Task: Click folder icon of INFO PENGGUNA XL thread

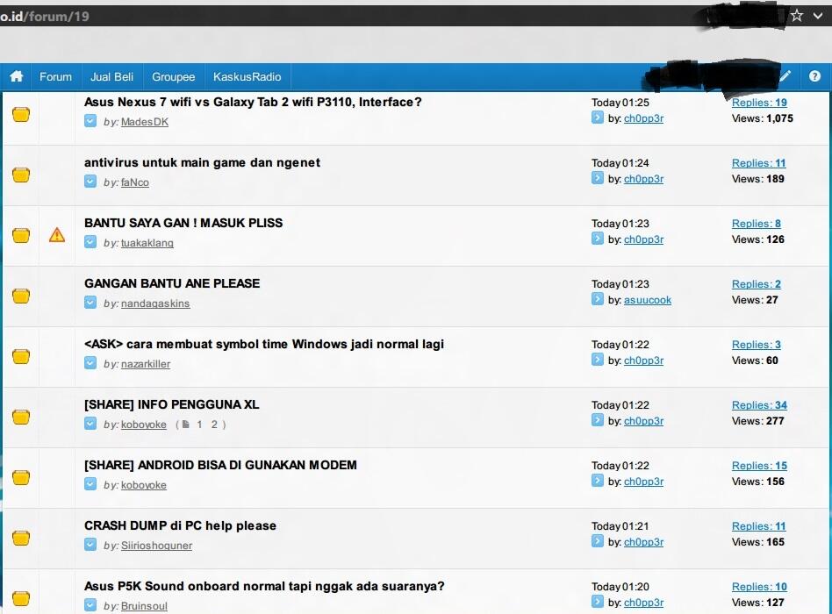Action: (x=21, y=417)
